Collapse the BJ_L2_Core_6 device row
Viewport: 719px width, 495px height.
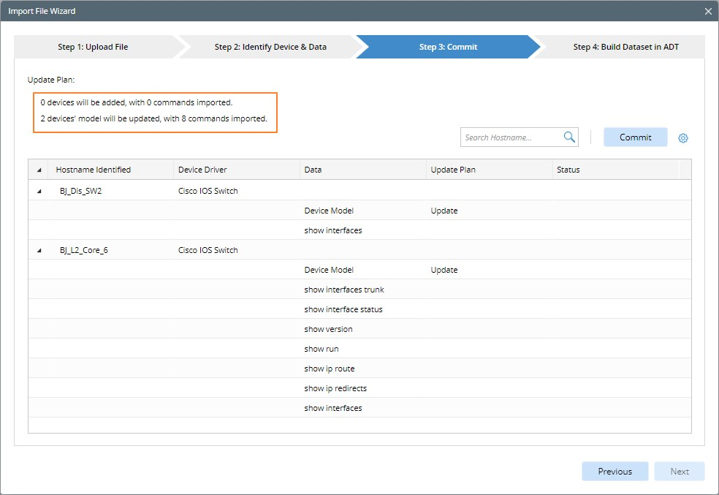click(x=39, y=250)
